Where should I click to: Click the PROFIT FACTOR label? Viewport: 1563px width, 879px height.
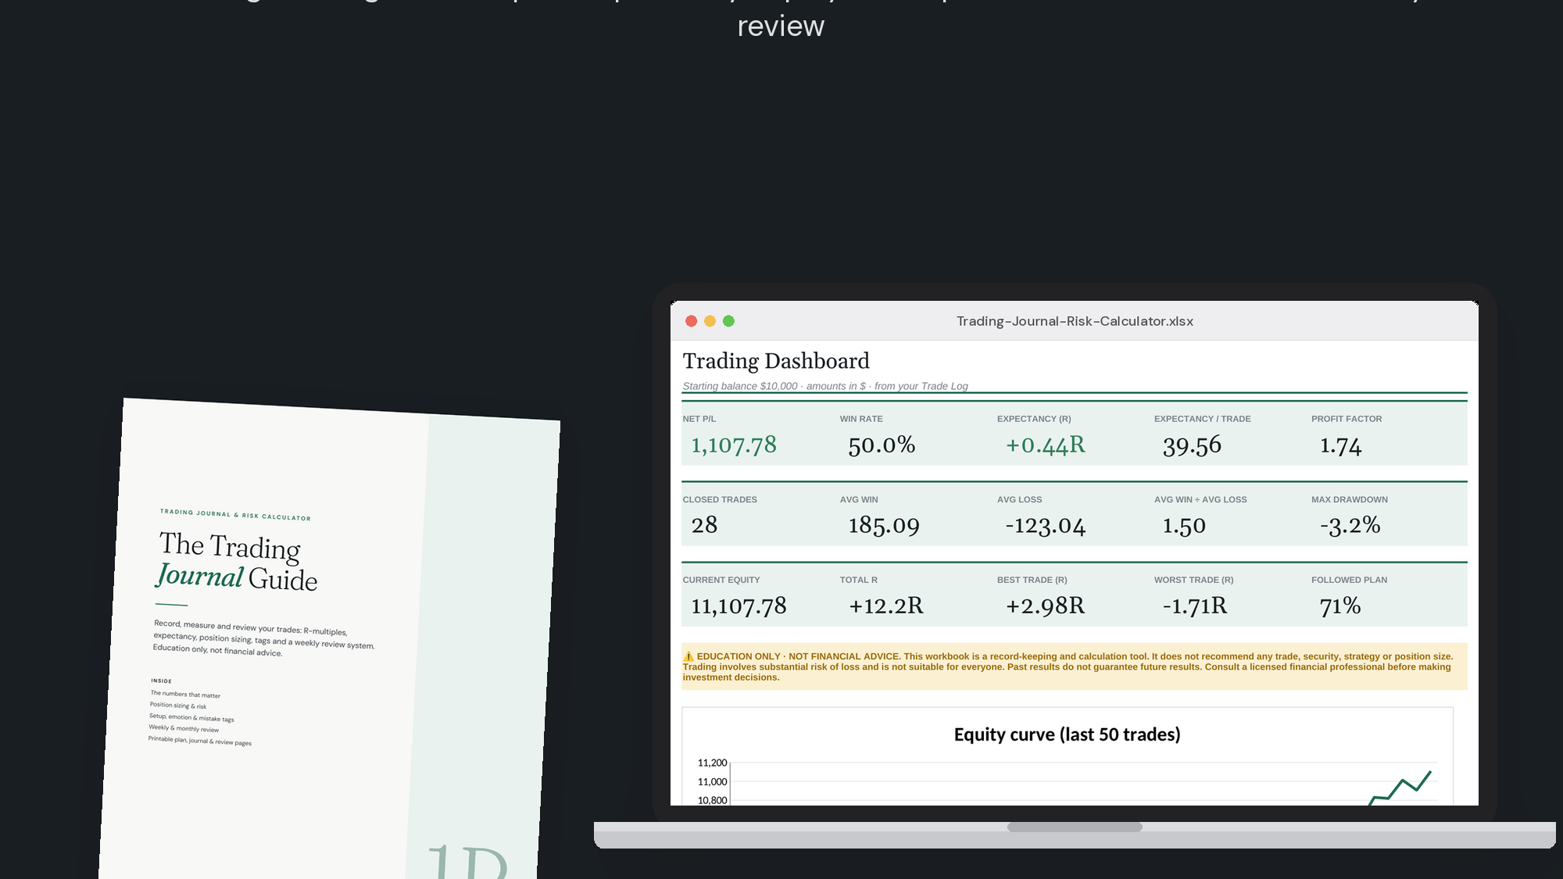1347,419
